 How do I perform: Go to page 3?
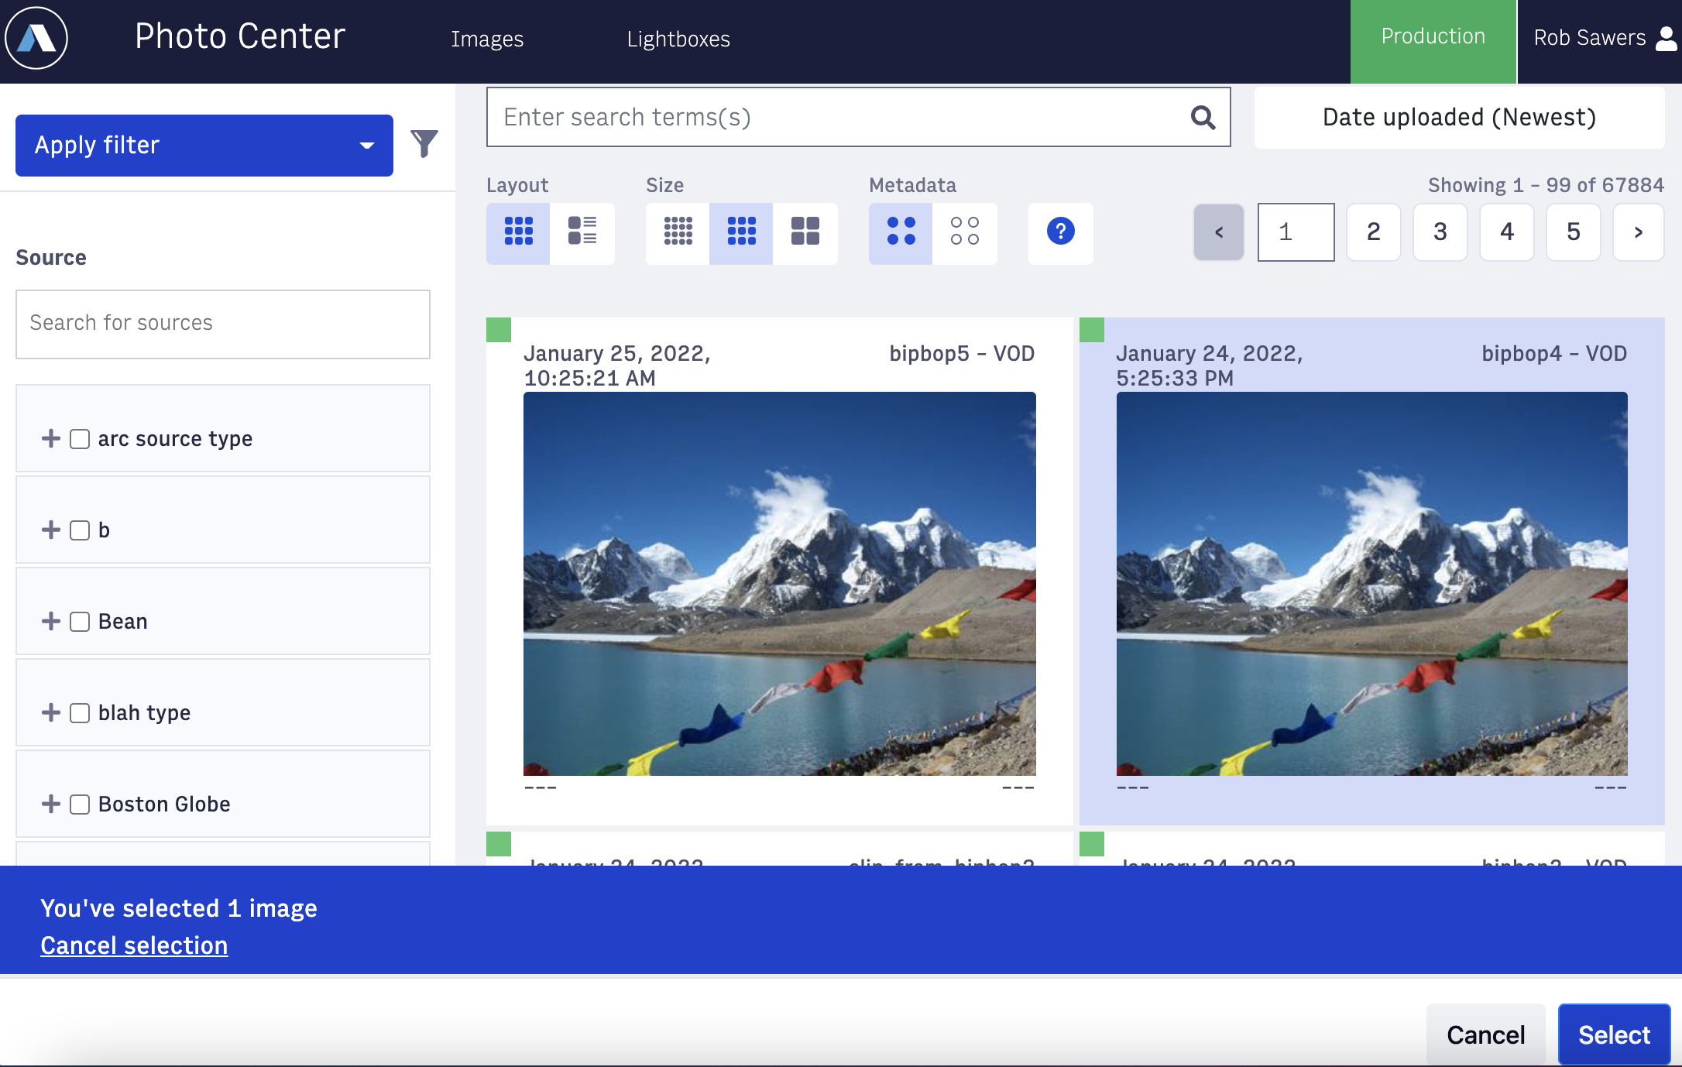click(1440, 232)
